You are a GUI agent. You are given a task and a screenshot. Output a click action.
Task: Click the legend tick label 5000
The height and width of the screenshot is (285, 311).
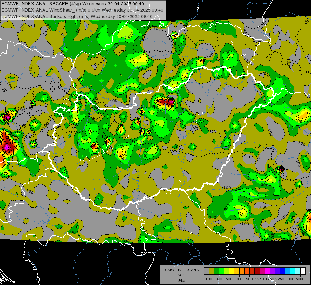[300, 279]
